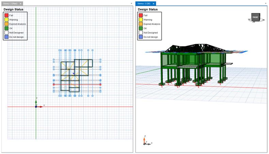Click the 'Warning' label in 3D legend
Image resolution: width=269 pixels, height=154 pixels.
(148, 20)
